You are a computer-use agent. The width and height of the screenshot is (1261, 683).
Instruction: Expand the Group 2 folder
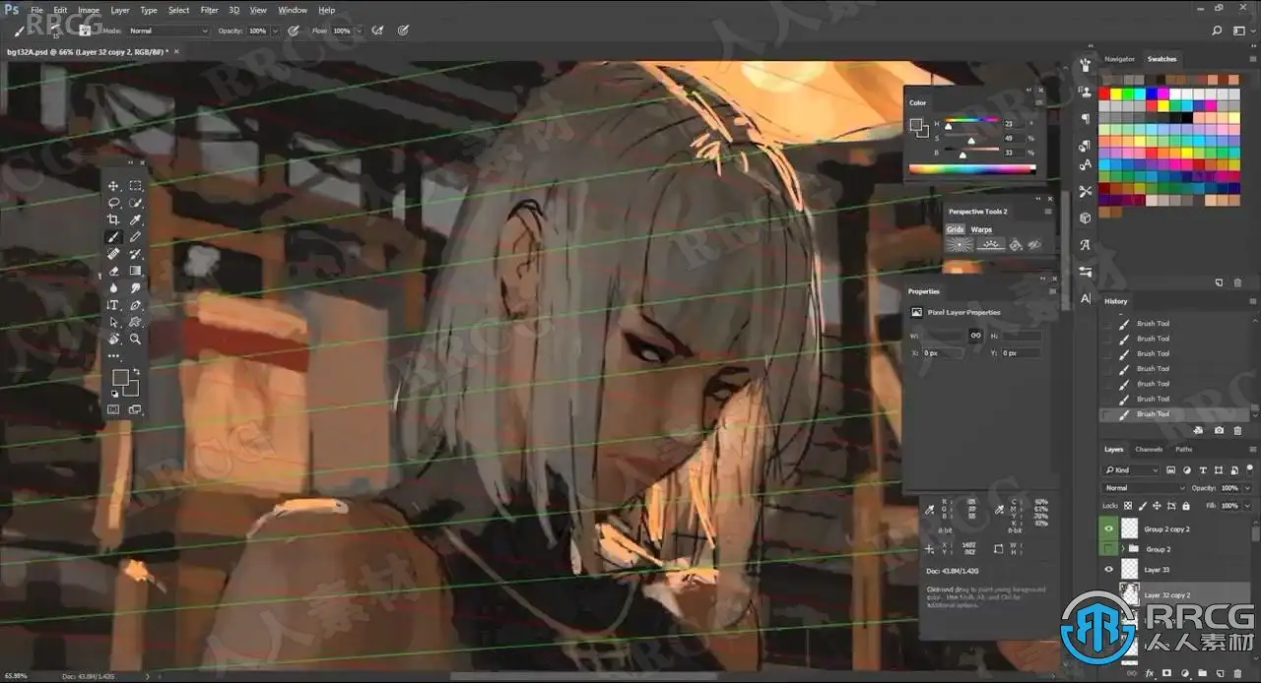coord(1123,549)
